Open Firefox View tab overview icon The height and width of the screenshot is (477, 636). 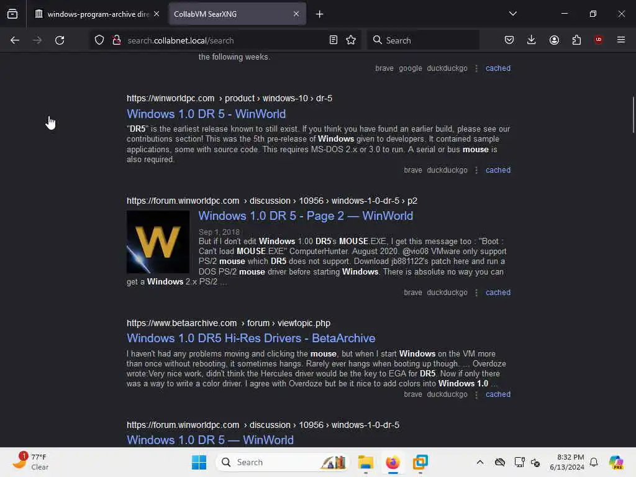12,14
